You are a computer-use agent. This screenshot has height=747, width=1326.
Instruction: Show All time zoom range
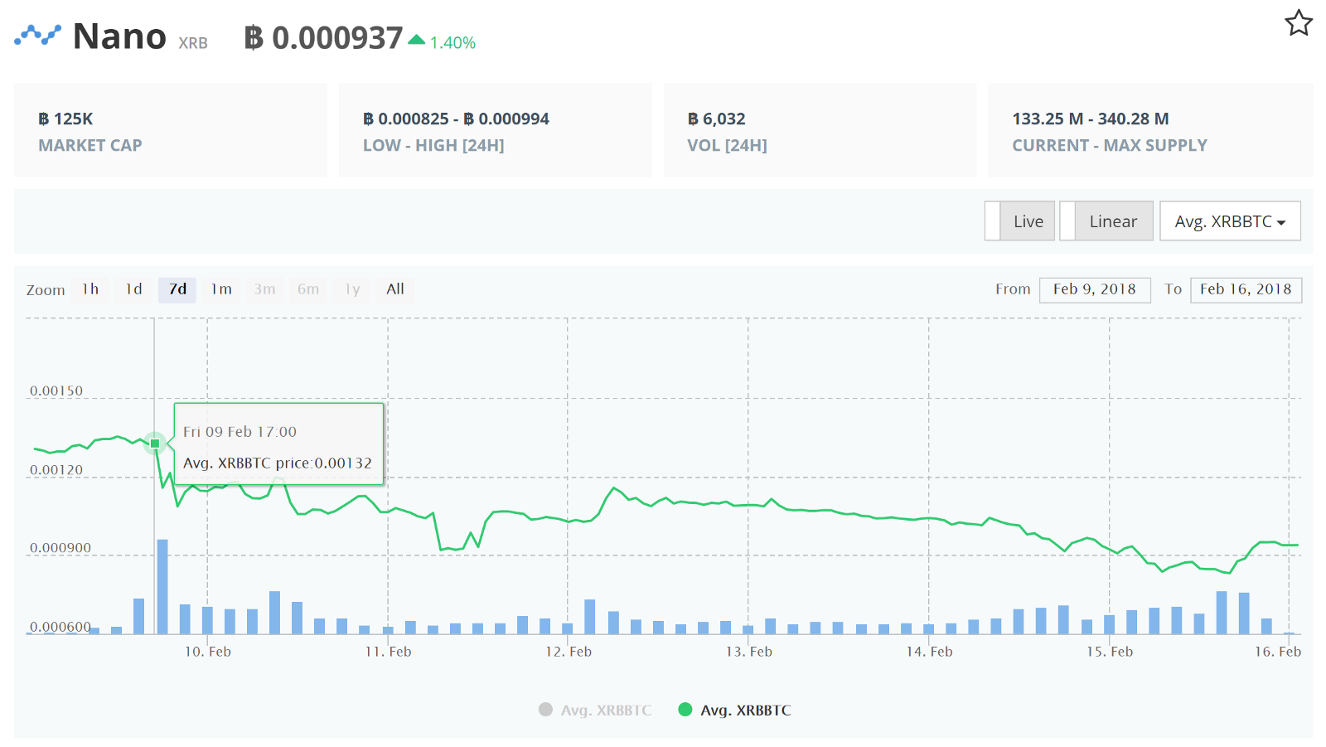(395, 289)
